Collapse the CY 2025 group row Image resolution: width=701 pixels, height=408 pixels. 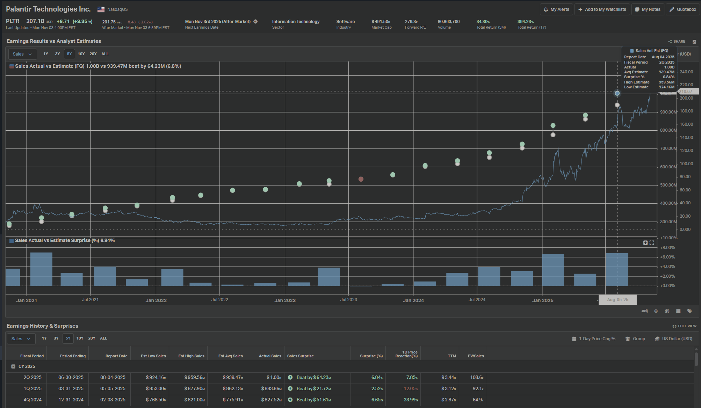point(13,366)
